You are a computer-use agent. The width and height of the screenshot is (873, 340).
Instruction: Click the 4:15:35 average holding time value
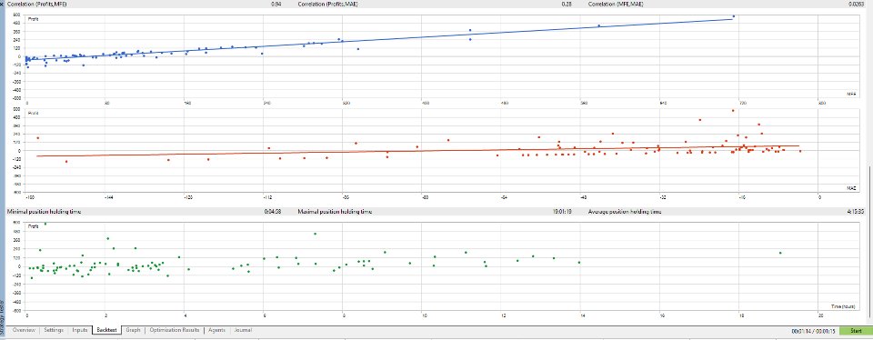tap(855, 212)
